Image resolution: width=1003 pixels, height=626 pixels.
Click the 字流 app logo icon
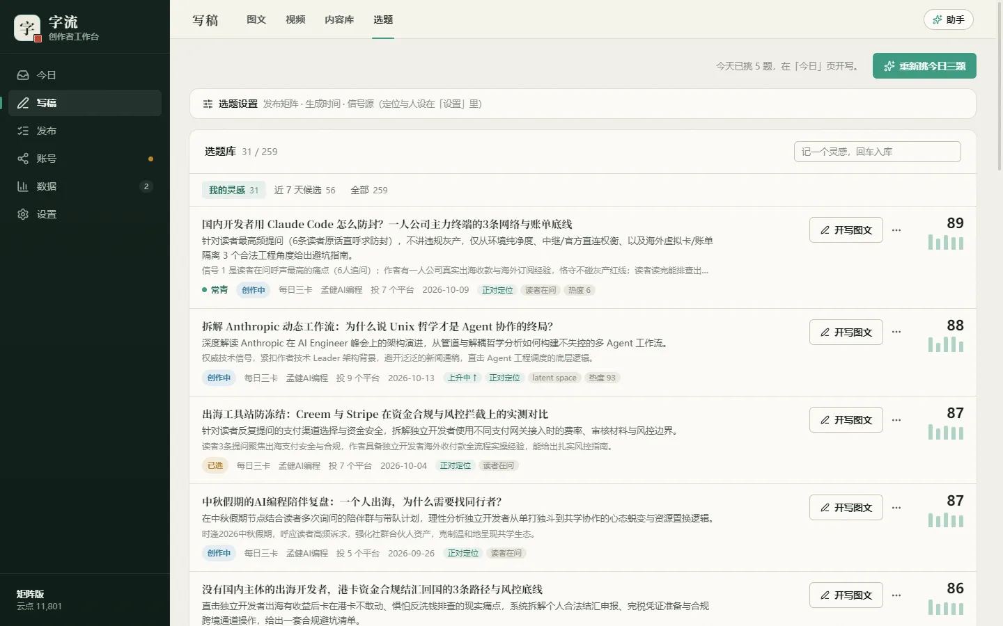(x=27, y=28)
